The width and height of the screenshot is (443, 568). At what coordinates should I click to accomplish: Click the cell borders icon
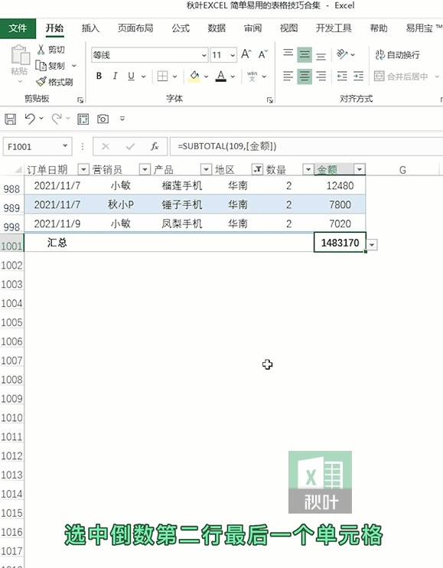(x=162, y=76)
